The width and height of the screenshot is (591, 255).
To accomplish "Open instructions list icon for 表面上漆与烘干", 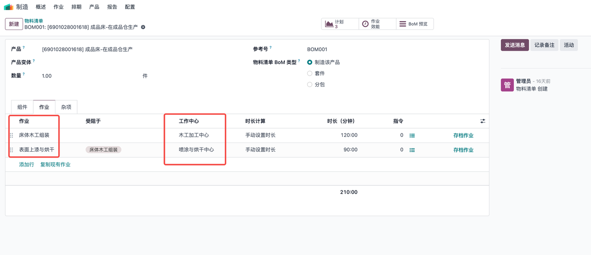I will [412, 150].
